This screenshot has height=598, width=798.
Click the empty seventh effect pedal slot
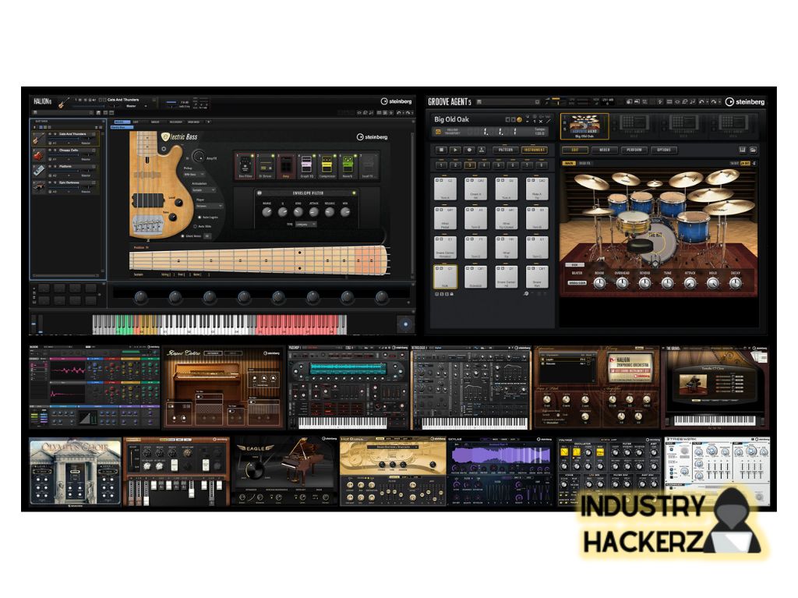tap(368, 165)
